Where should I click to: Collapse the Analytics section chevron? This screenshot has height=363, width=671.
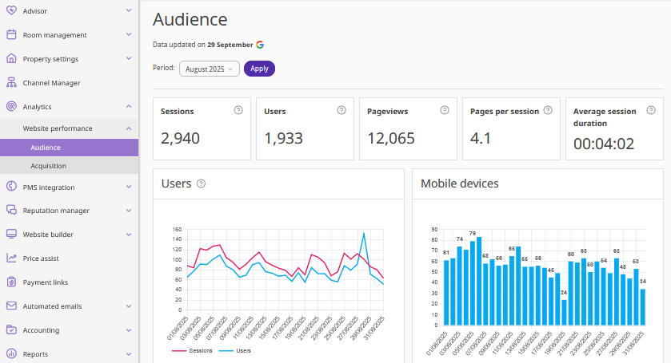pos(129,106)
